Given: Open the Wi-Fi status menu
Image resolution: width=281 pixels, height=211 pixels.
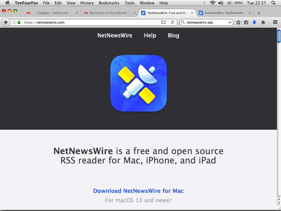Looking at the screenshot, I should [213, 3].
